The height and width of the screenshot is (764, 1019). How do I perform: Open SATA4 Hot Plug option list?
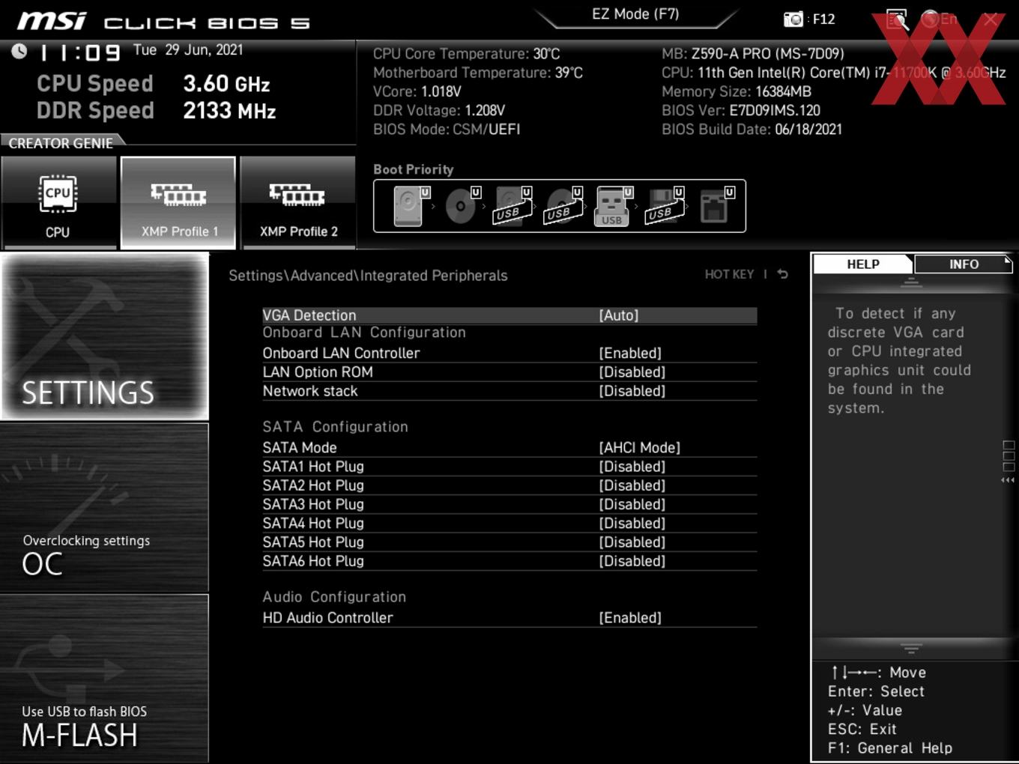(x=632, y=524)
